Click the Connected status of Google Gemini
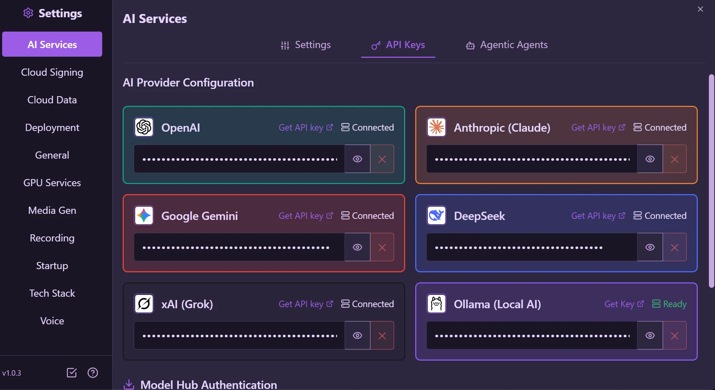This screenshot has height=390, width=715. pyautogui.click(x=368, y=216)
